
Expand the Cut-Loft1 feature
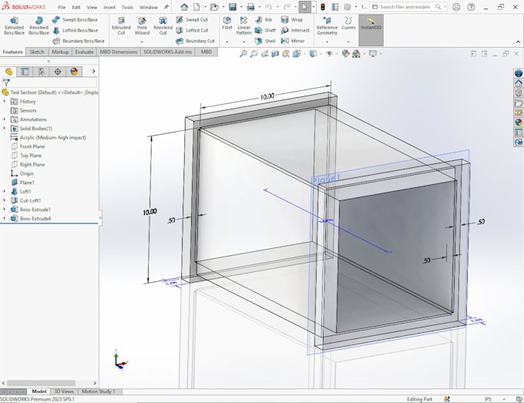point(5,200)
